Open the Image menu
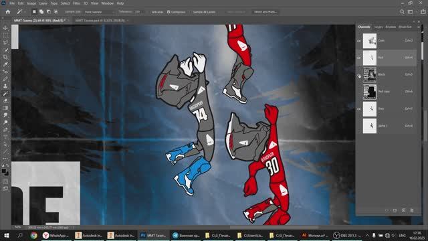 click(x=31, y=3)
